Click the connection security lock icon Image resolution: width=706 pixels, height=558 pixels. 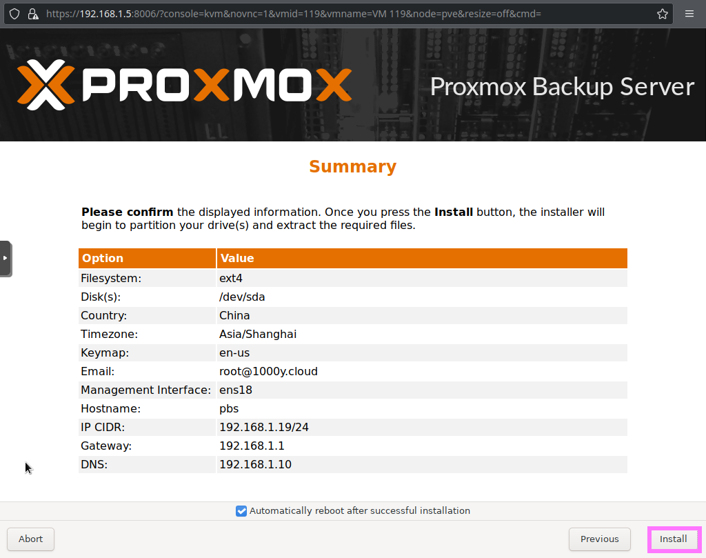click(32, 14)
